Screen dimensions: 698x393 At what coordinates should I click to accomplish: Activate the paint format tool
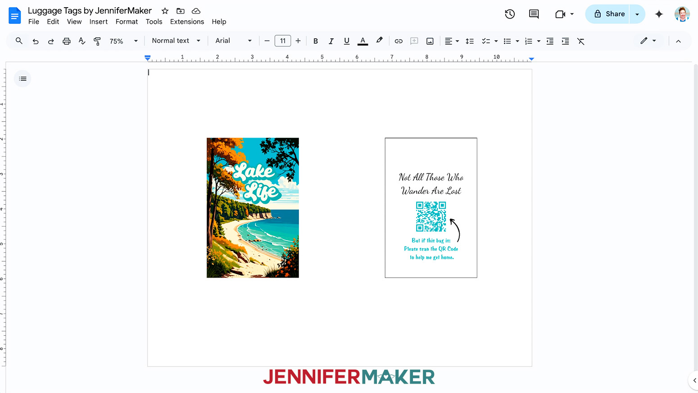97,41
